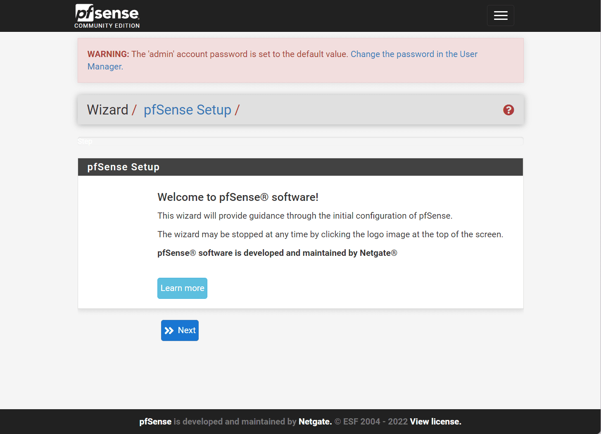Click the sentence about stopping the wizard
The height and width of the screenshot is (434, 601).
[330, 234]
